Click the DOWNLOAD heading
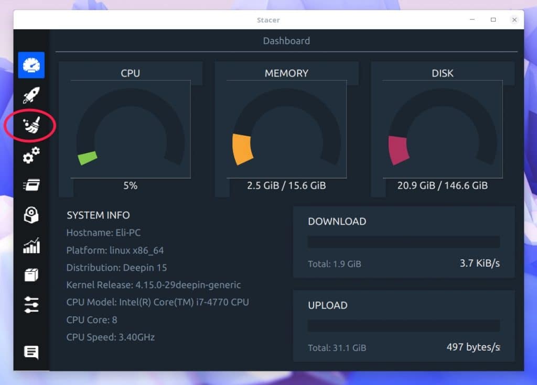 337,222
